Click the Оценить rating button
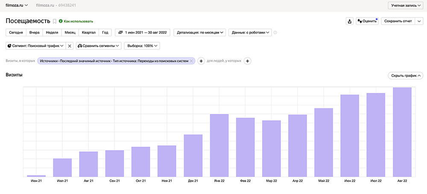 (367, 21)
